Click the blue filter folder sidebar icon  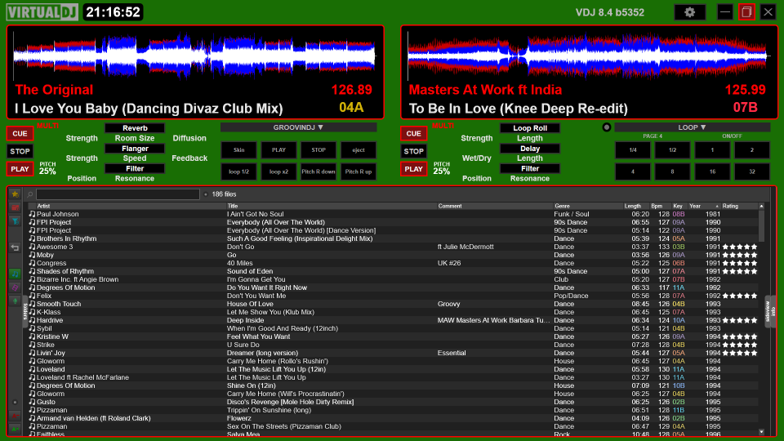(x=15, y=220)
